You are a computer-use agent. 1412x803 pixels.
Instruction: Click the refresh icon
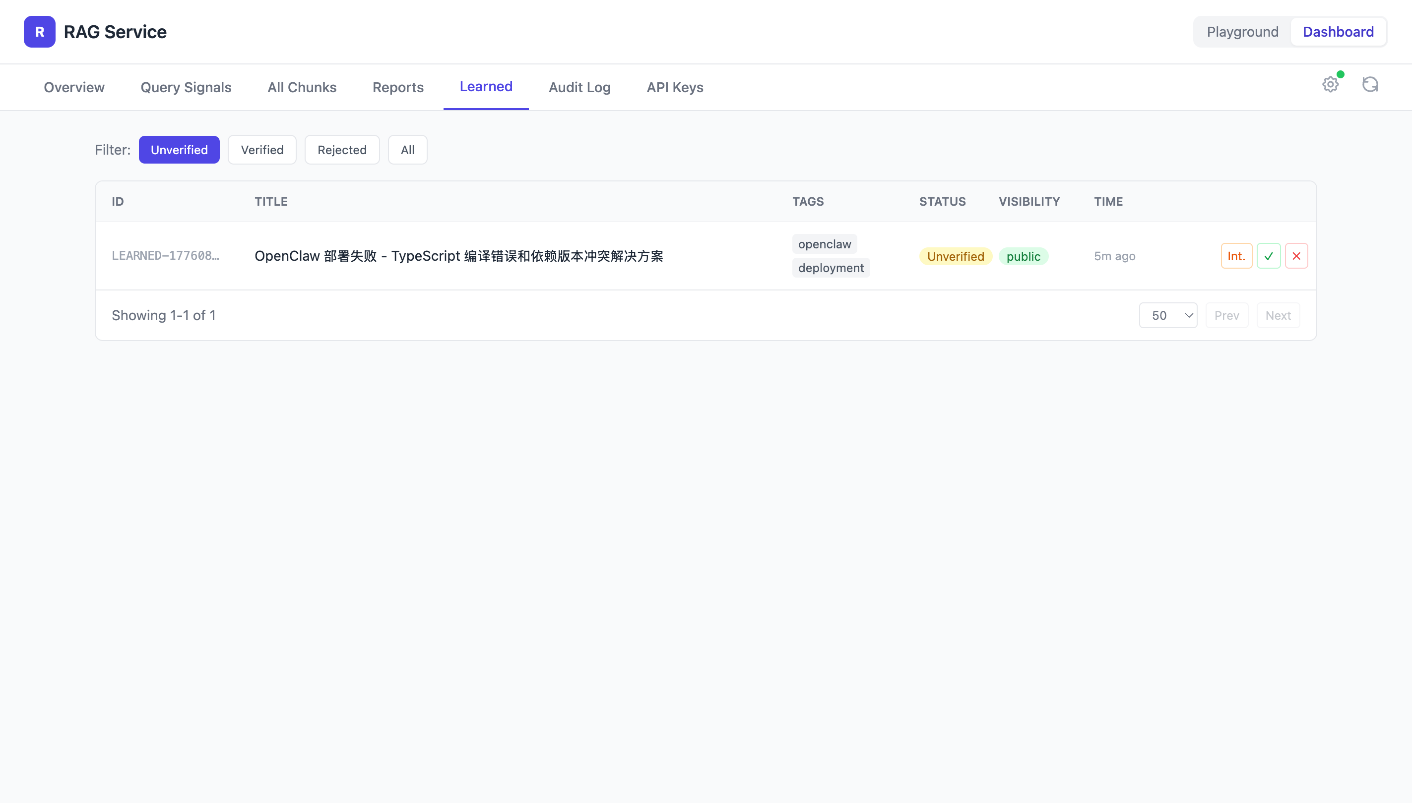point(1370,85)
